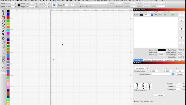Toggle Bold text switch
Image resolution: width=186 pixels, height=105 pixels.
(x=81, y=6)
